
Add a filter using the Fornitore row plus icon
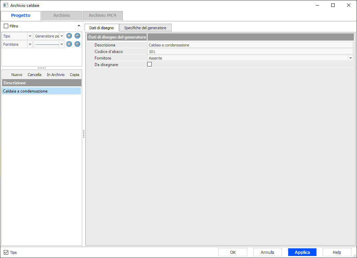[69, 44]
